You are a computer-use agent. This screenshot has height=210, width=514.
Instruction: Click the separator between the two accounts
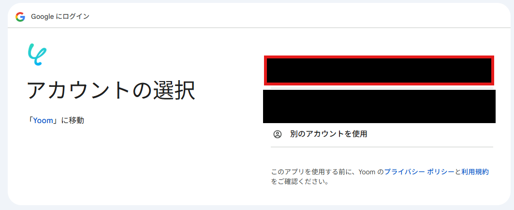click(x=382, y=88)
